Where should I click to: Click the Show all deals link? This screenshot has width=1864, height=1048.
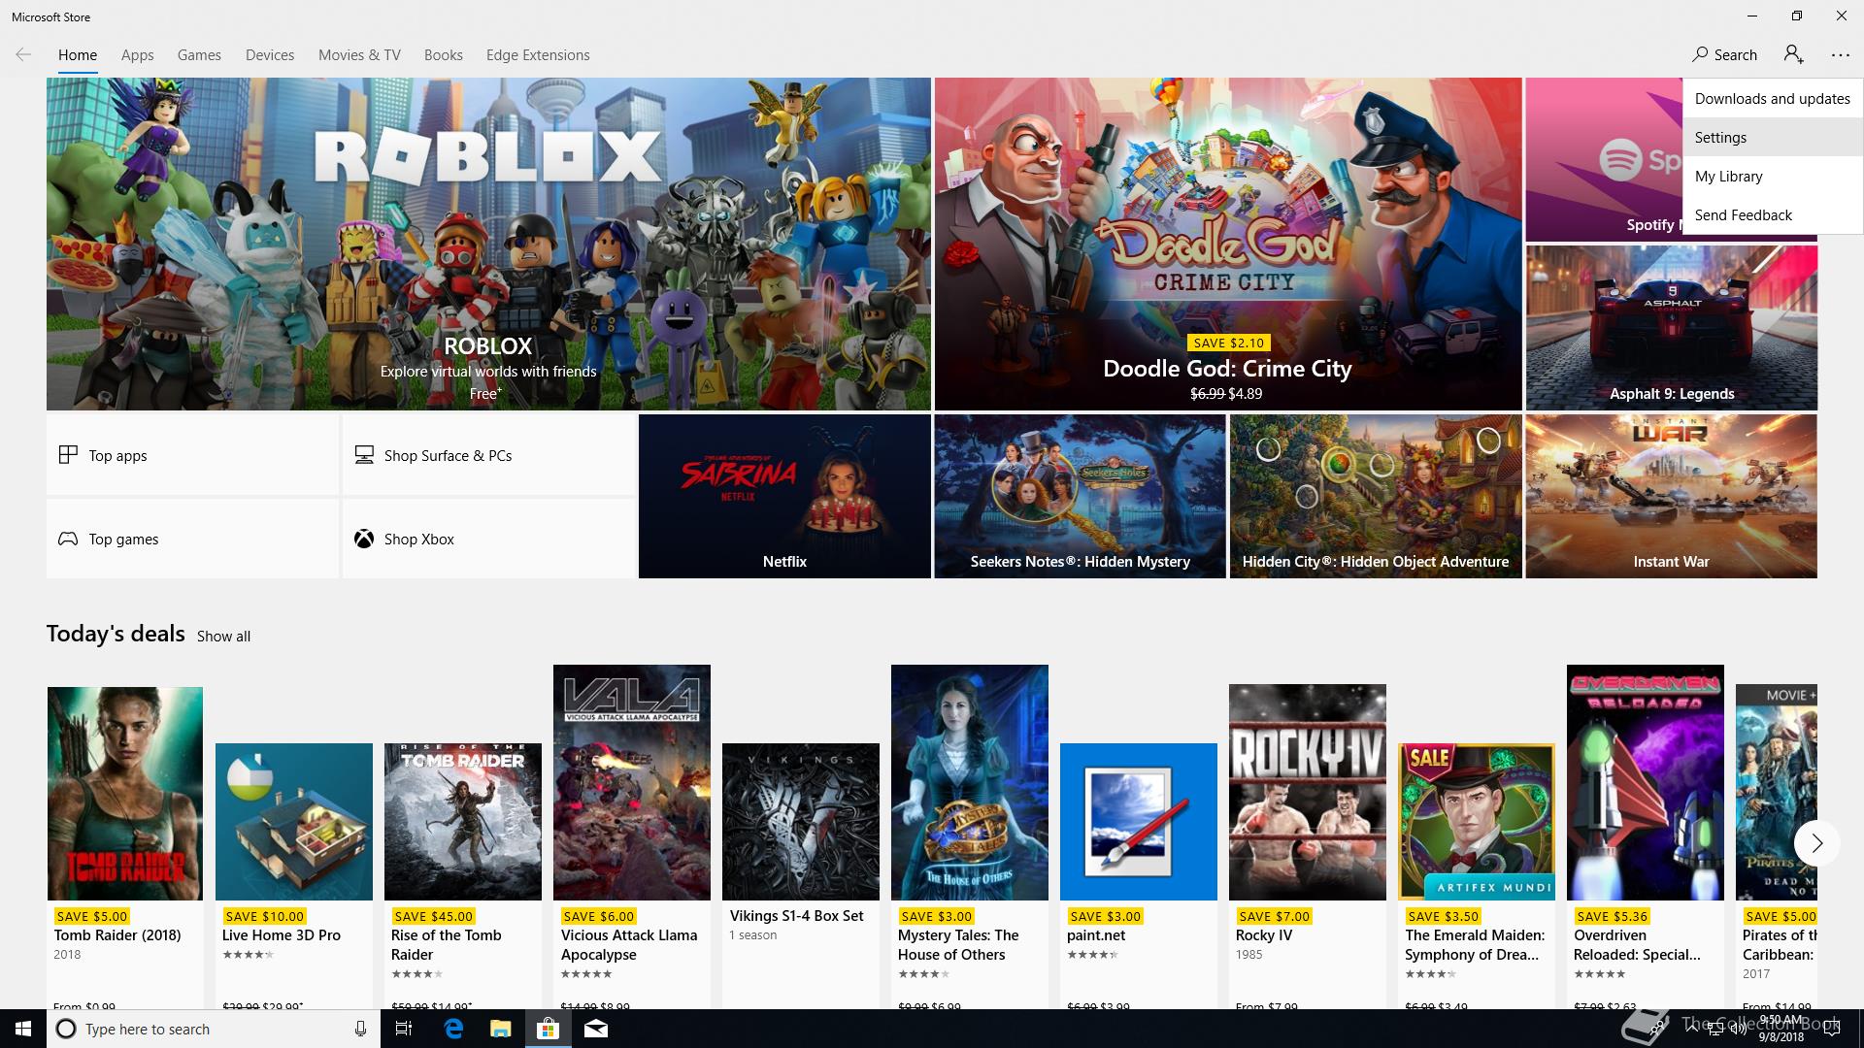(223, 636)
